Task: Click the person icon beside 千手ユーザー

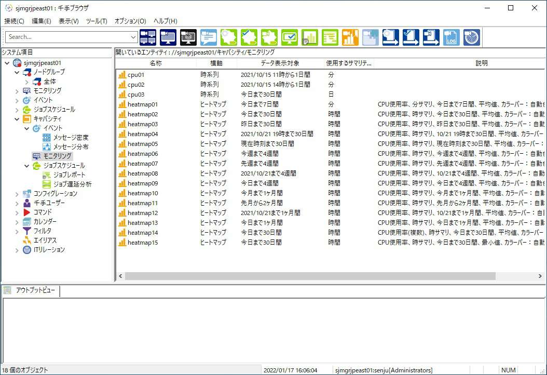Action: [27, 203]
